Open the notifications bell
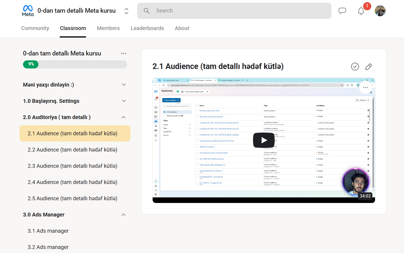 click(x=361, y=11)
